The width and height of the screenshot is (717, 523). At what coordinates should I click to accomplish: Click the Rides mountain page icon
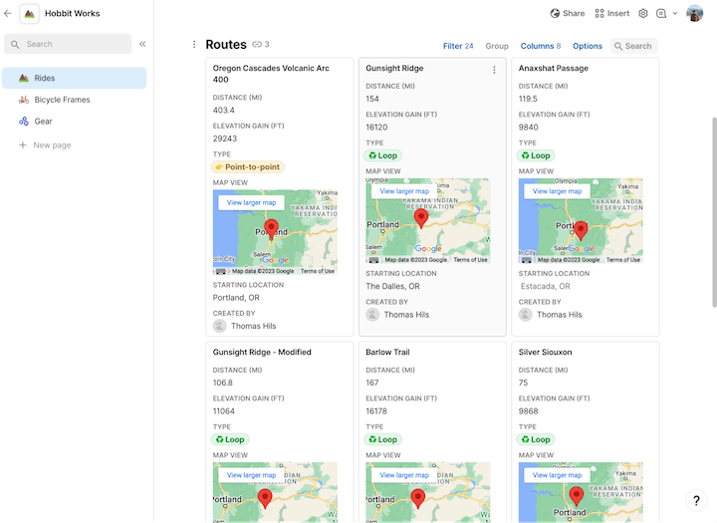coord(24,78)
